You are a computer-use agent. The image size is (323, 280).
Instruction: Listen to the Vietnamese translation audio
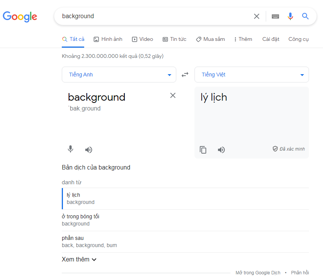click(x=221, y=150)
